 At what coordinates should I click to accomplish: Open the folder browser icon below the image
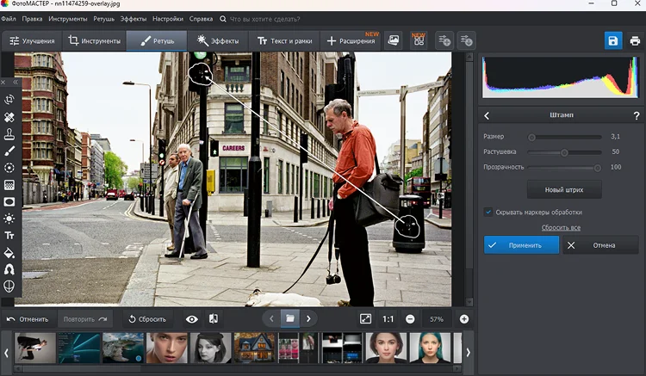pos(290,319)
